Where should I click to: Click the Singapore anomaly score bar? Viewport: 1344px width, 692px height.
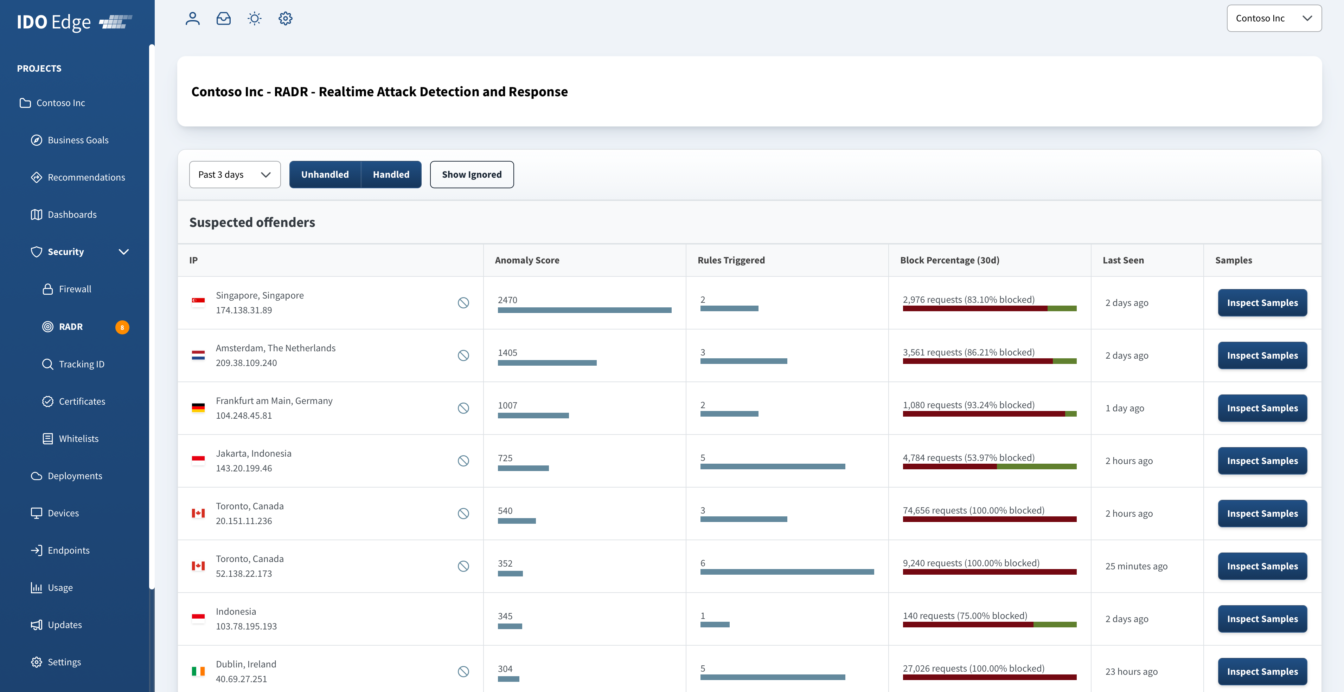click(x=584, y=310)
